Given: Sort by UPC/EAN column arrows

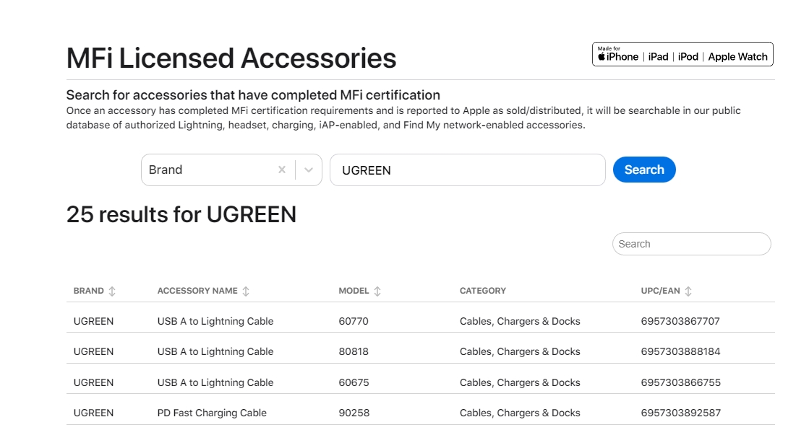Looking at the screenshot, I should (x=688, y=291).
